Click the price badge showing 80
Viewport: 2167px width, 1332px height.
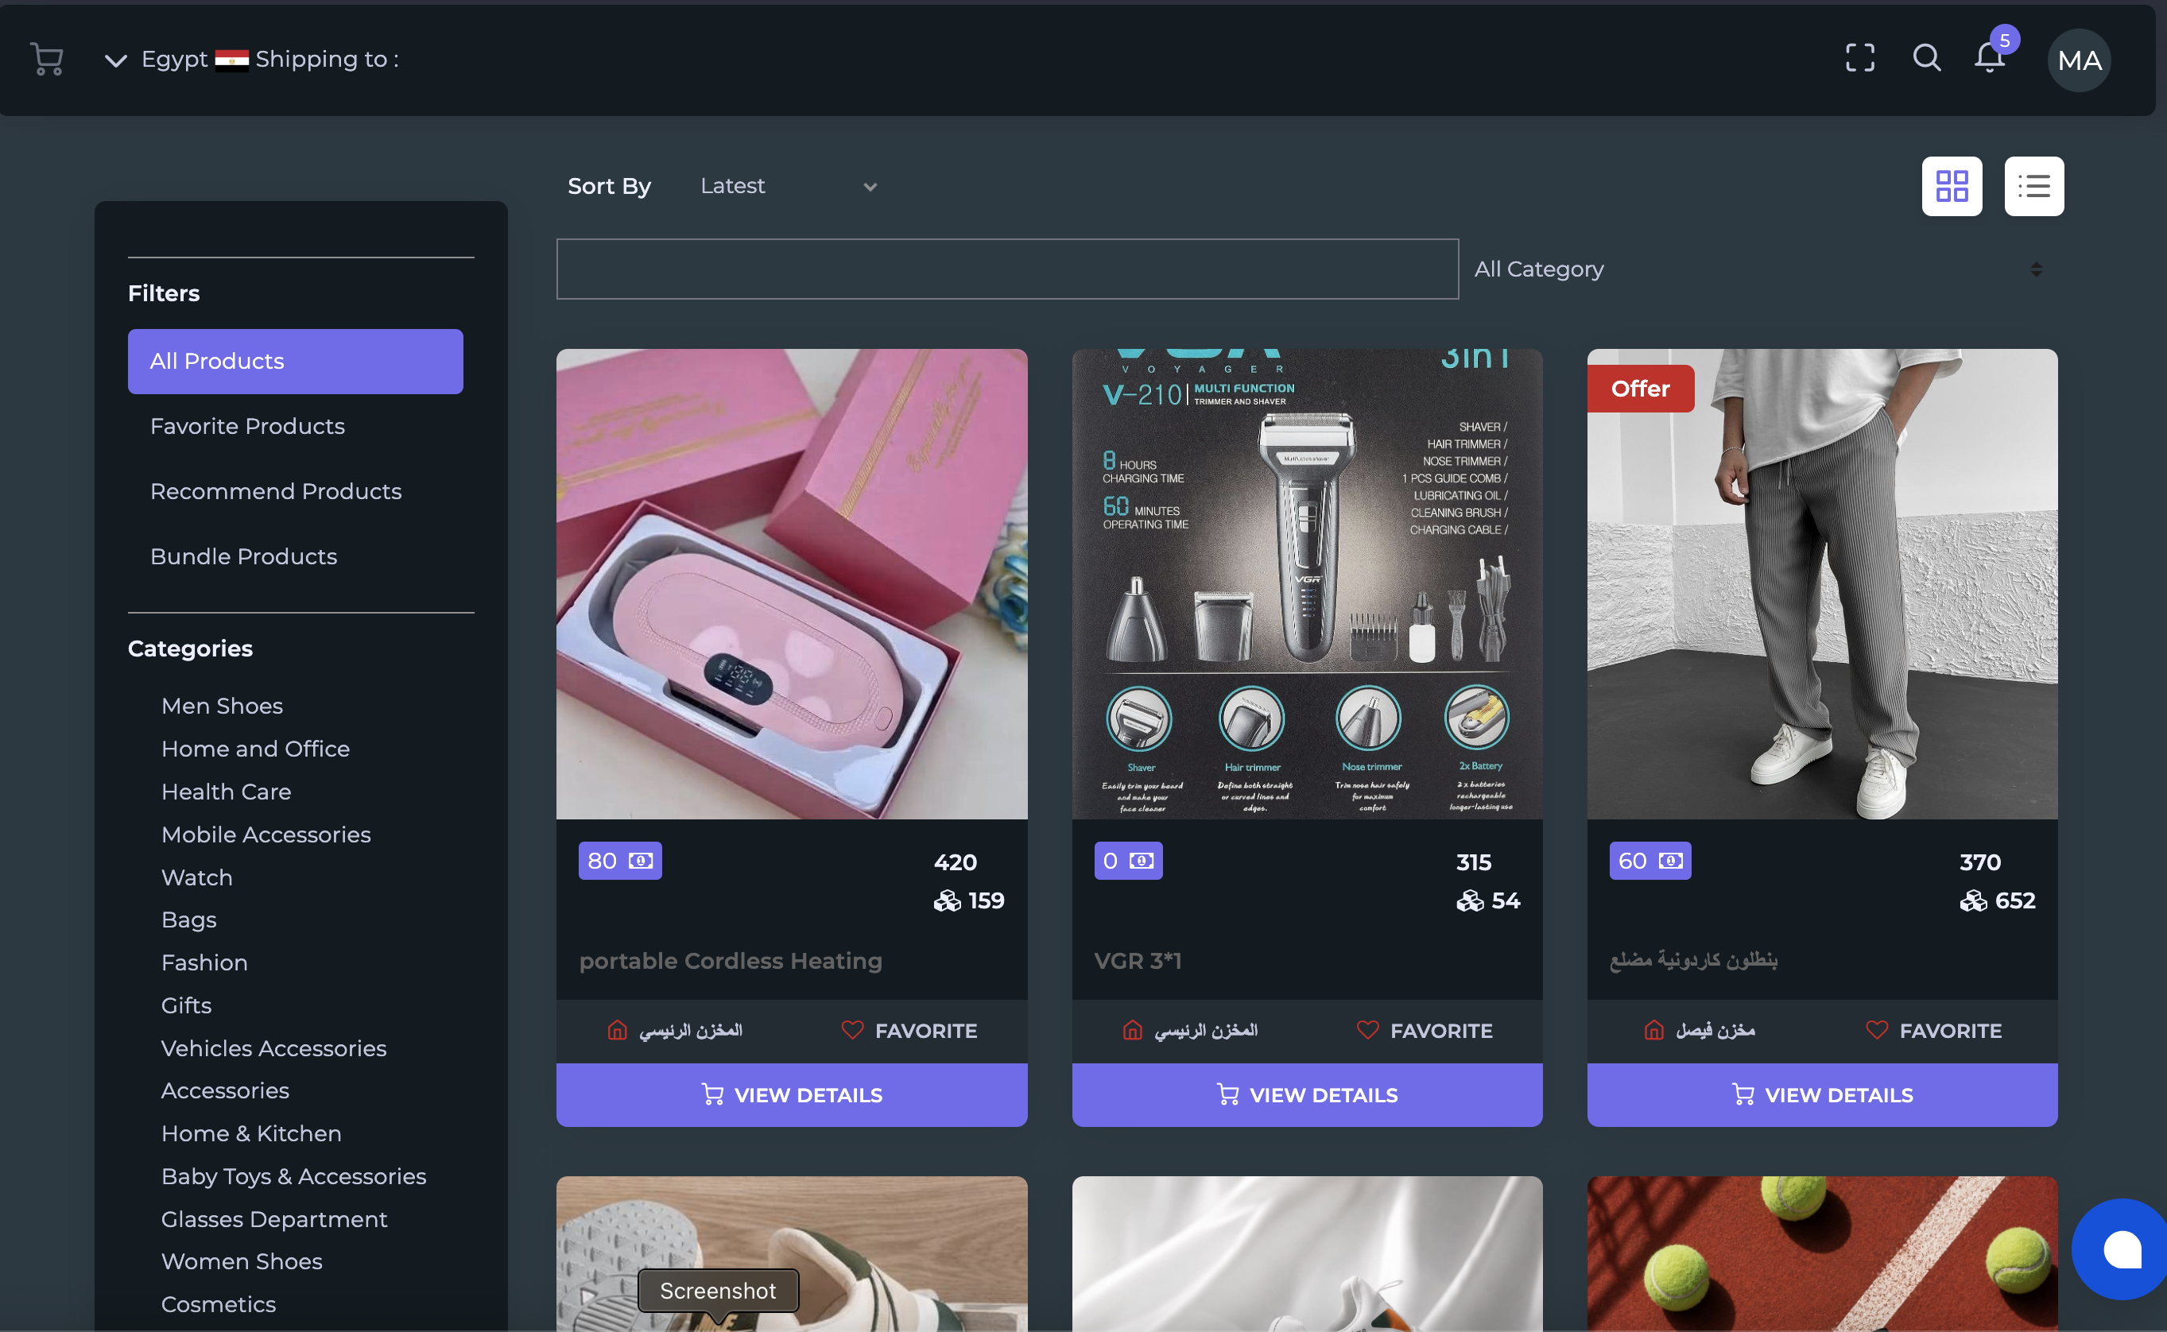(x=620, y=861)
